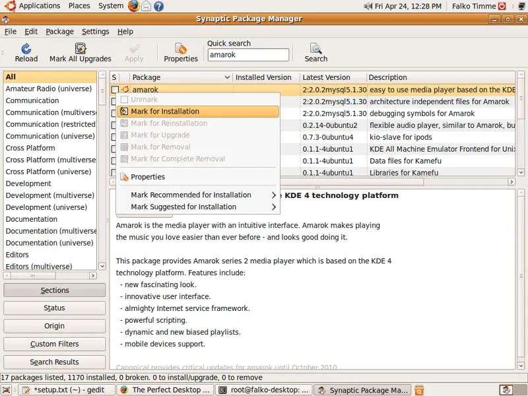Open the Settings menu
This screenshot has height=396, width=528.
click(x=95, y=32)
